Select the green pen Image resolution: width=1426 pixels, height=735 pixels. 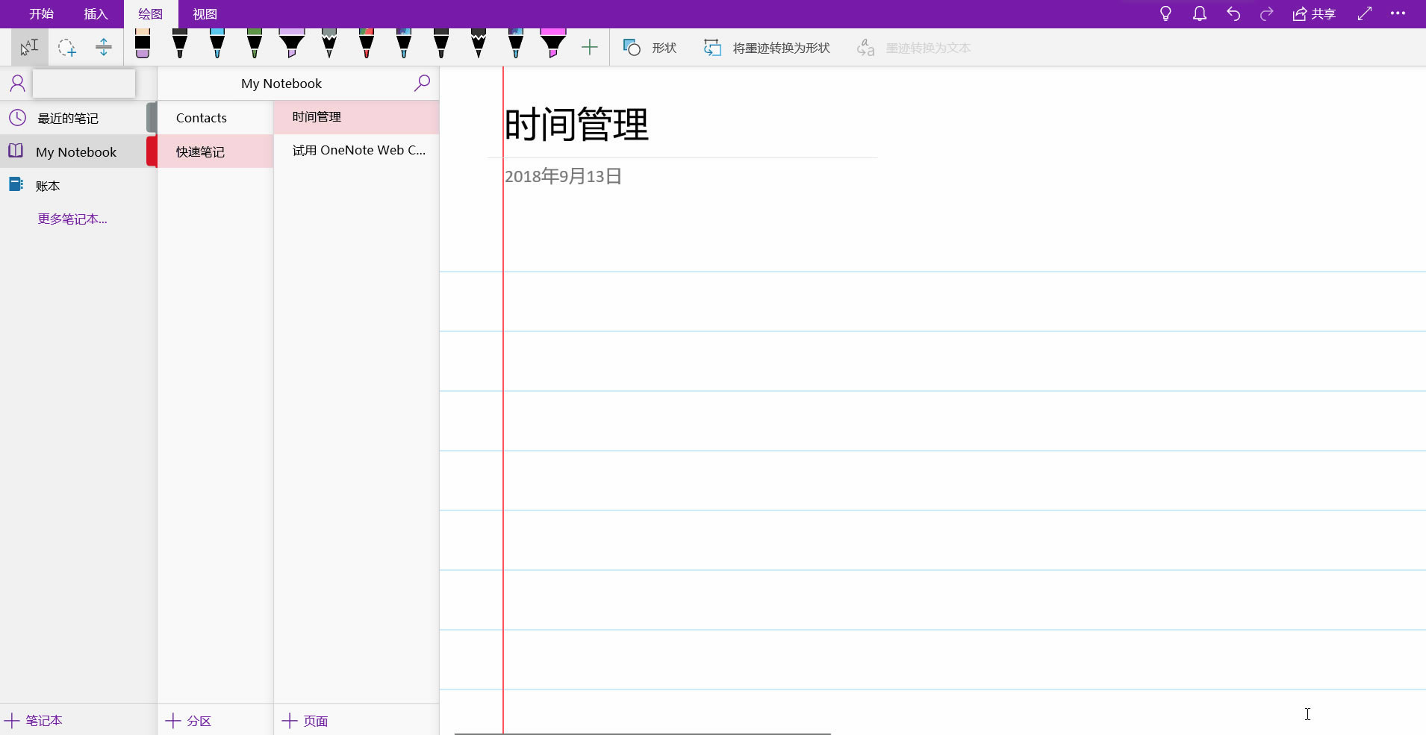254,46
